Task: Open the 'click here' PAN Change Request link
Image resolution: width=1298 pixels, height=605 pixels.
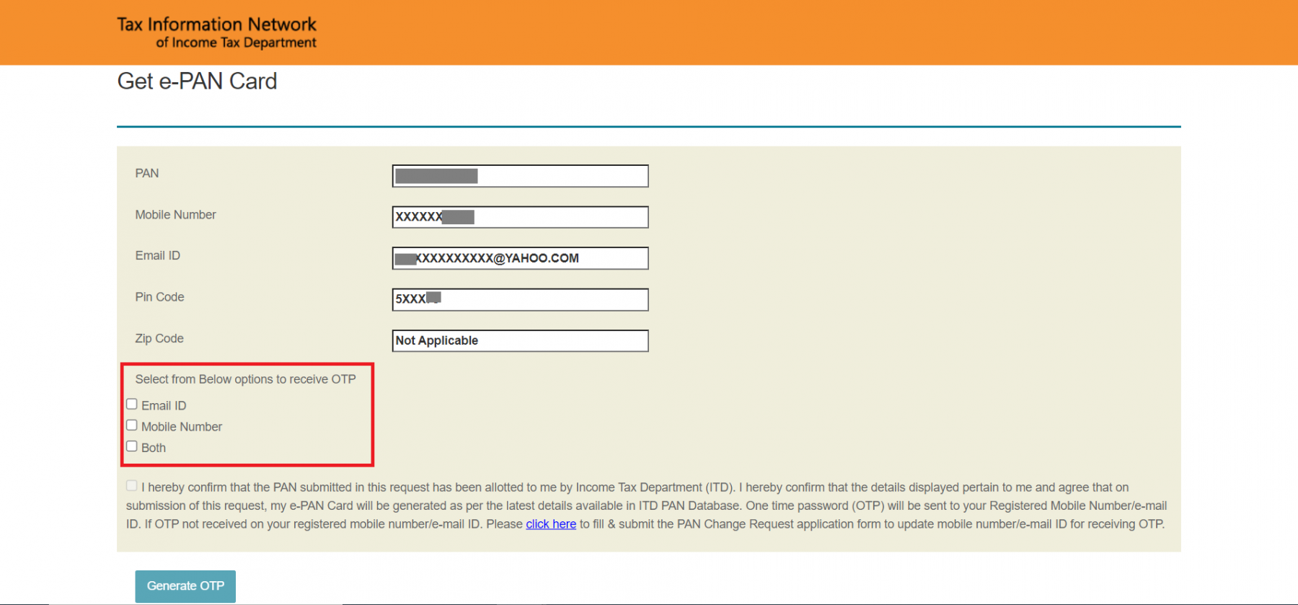Action: (551, 524)
